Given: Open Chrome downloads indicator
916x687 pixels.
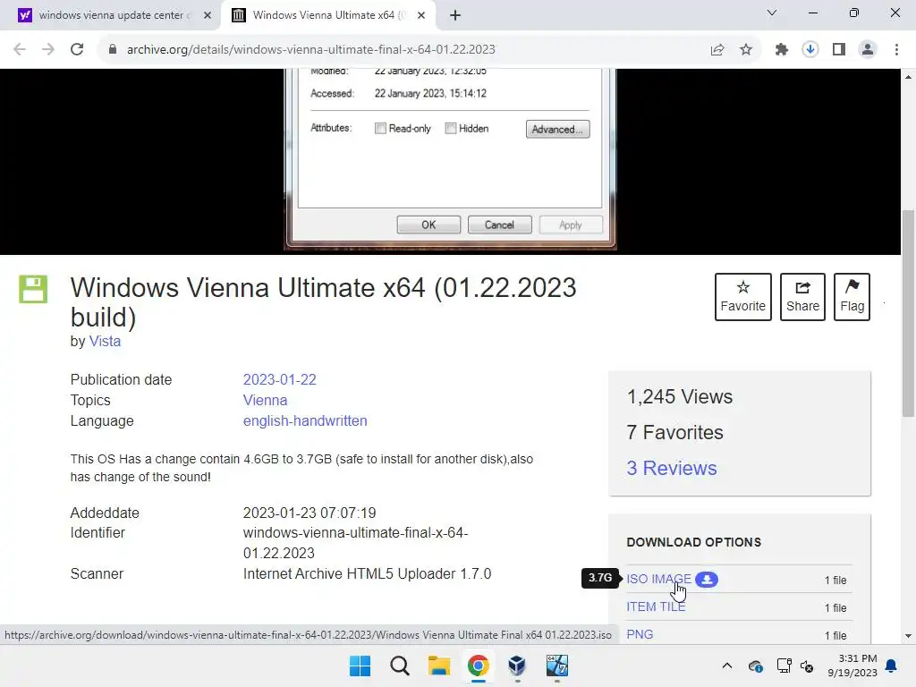Looking at the screenshot, I should click(810, 50).
